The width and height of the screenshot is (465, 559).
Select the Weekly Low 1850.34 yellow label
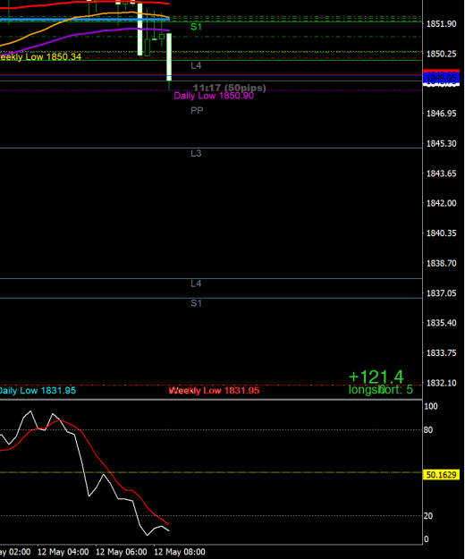coord(40,57)
